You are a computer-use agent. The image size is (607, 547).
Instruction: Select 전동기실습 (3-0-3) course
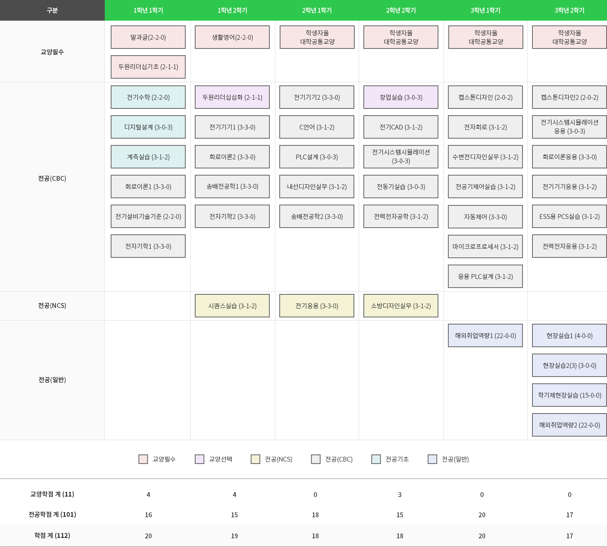(x=401, y=187)
